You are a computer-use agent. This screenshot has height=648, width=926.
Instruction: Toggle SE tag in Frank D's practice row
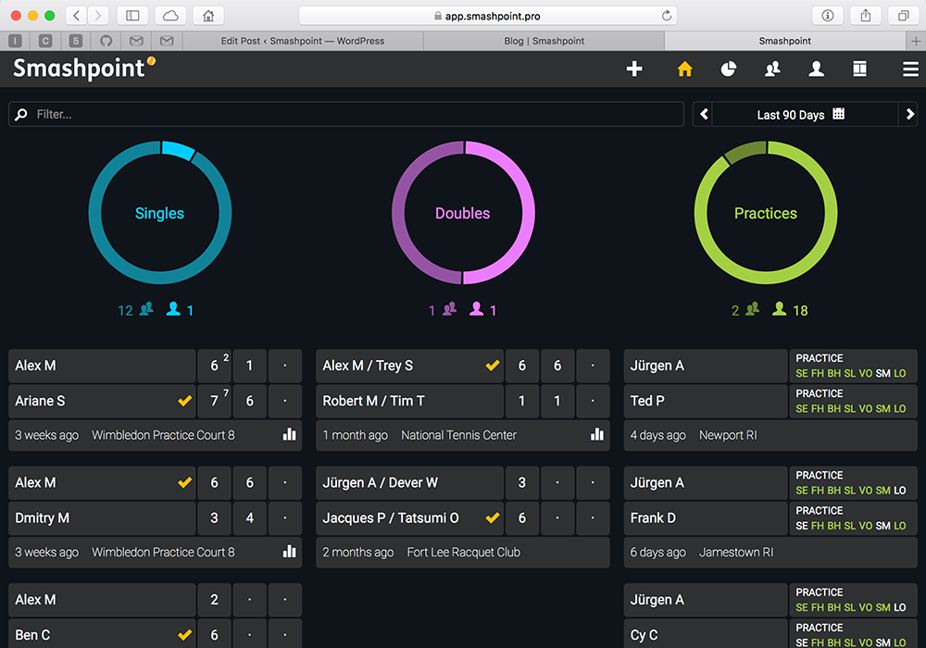tap(802, 526)
